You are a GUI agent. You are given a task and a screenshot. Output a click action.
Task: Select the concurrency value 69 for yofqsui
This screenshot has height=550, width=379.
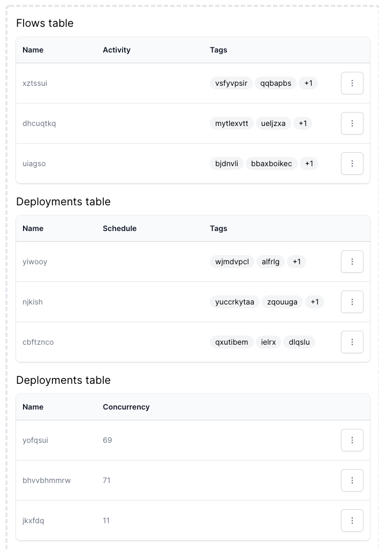pos(107,440)
